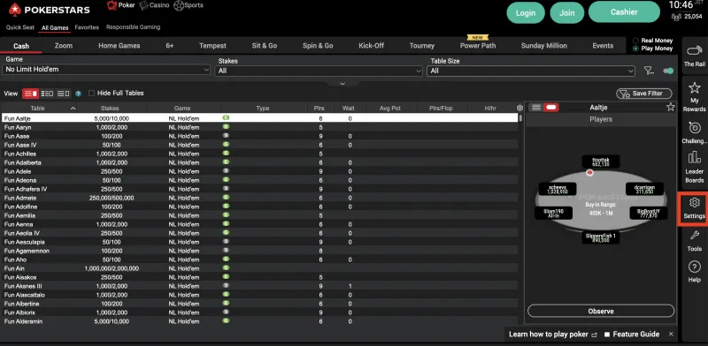Image resolution: width=708 pixels, height=346 pixels.
Task: Select the detailed list view icon
Action: coord(30,94)
